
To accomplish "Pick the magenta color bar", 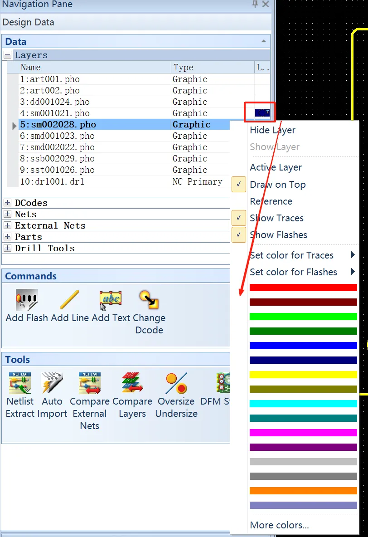I will point(303,433).
